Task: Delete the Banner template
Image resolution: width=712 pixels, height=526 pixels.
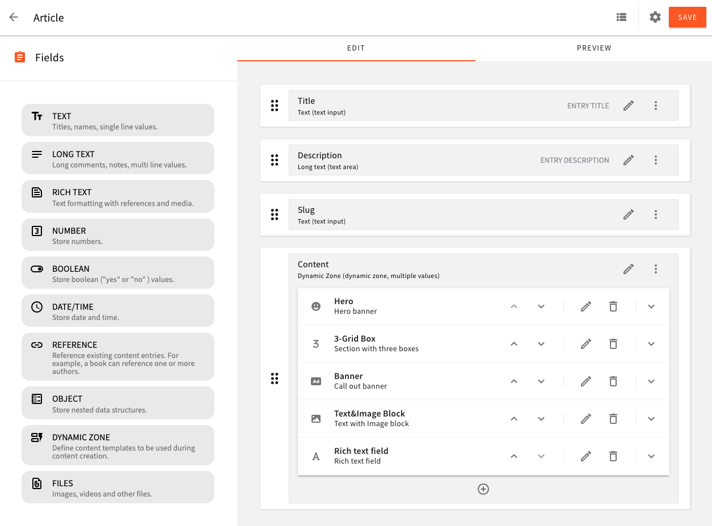Action: pos(613,381)
